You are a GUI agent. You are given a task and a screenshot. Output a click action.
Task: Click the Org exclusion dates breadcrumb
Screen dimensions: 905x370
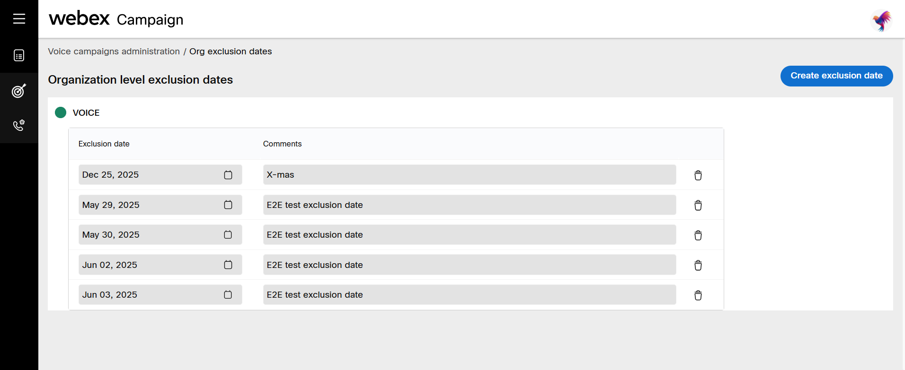coord(231,52)
